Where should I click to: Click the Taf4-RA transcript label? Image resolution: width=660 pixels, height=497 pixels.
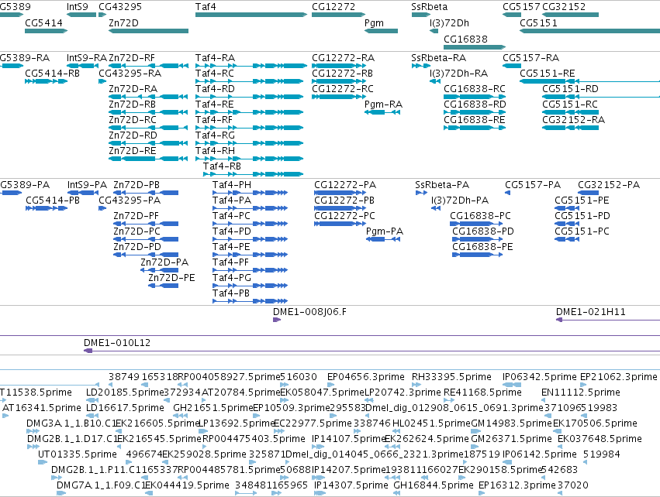[x=215, y=58]
